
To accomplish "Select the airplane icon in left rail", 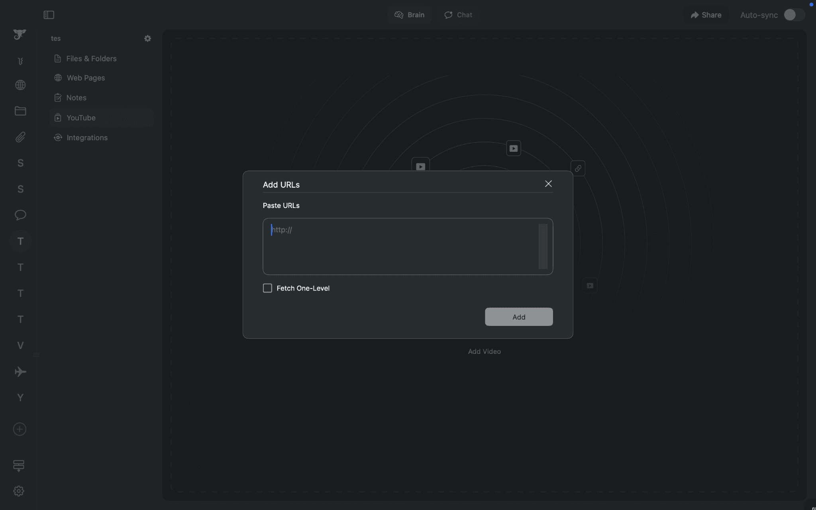I will (x=20, y=372).
